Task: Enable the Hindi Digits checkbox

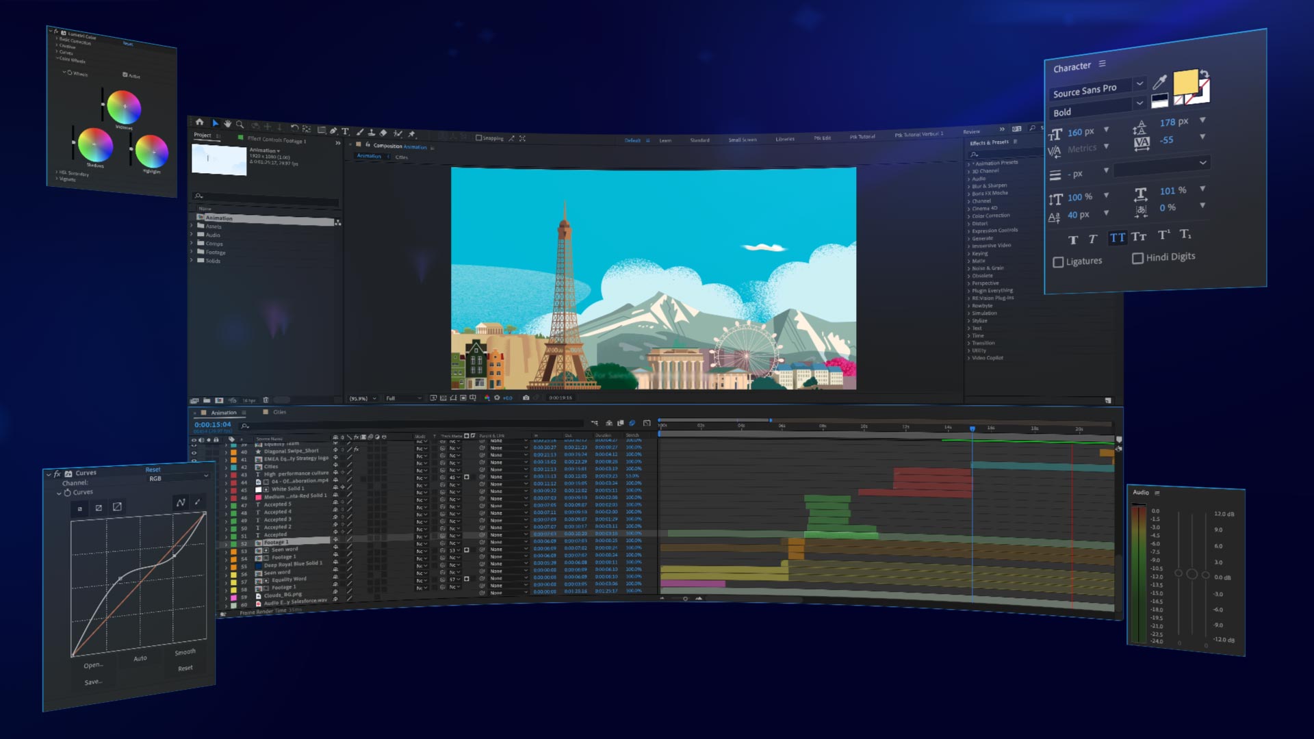Action: click(x=1137, y=258)
